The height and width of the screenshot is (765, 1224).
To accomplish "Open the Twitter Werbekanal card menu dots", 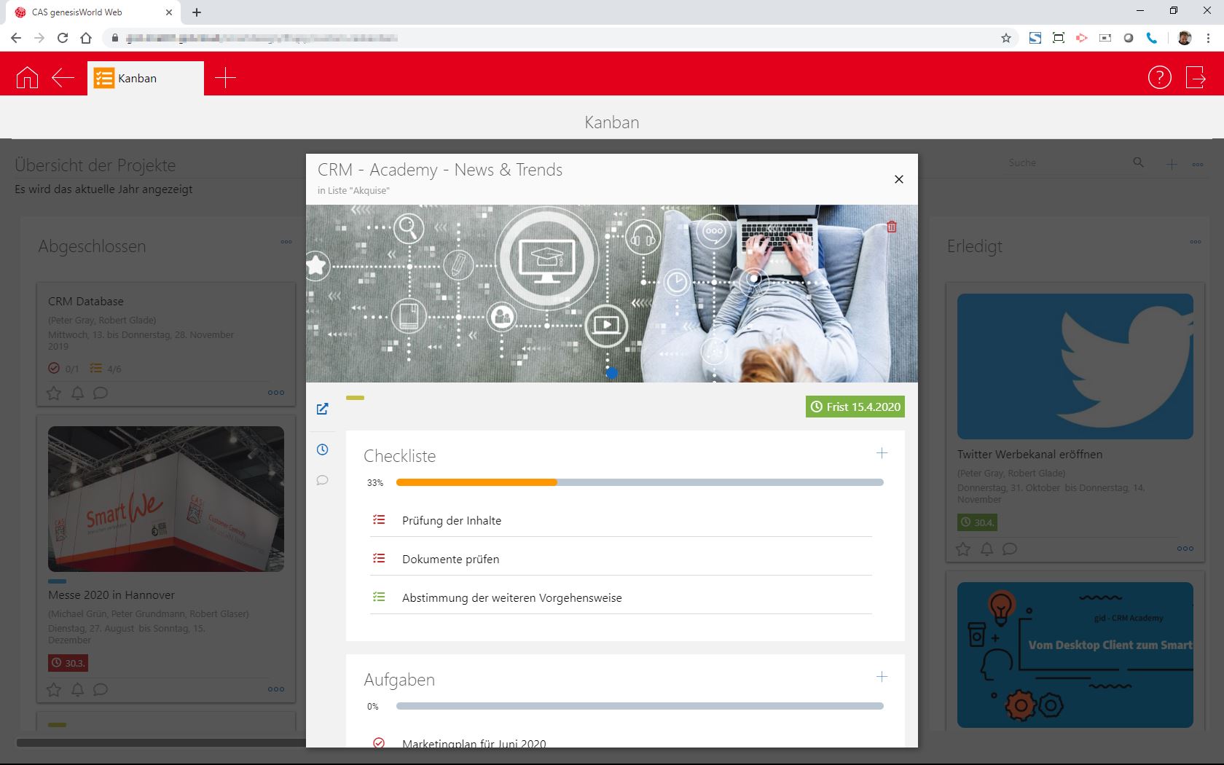I will 1185,549.
